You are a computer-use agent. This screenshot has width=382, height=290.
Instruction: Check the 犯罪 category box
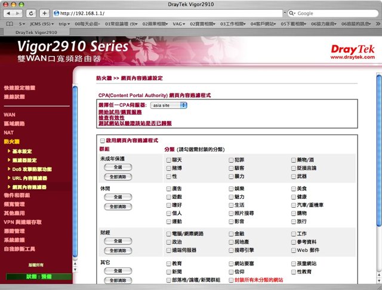click(x=231, y=160)
